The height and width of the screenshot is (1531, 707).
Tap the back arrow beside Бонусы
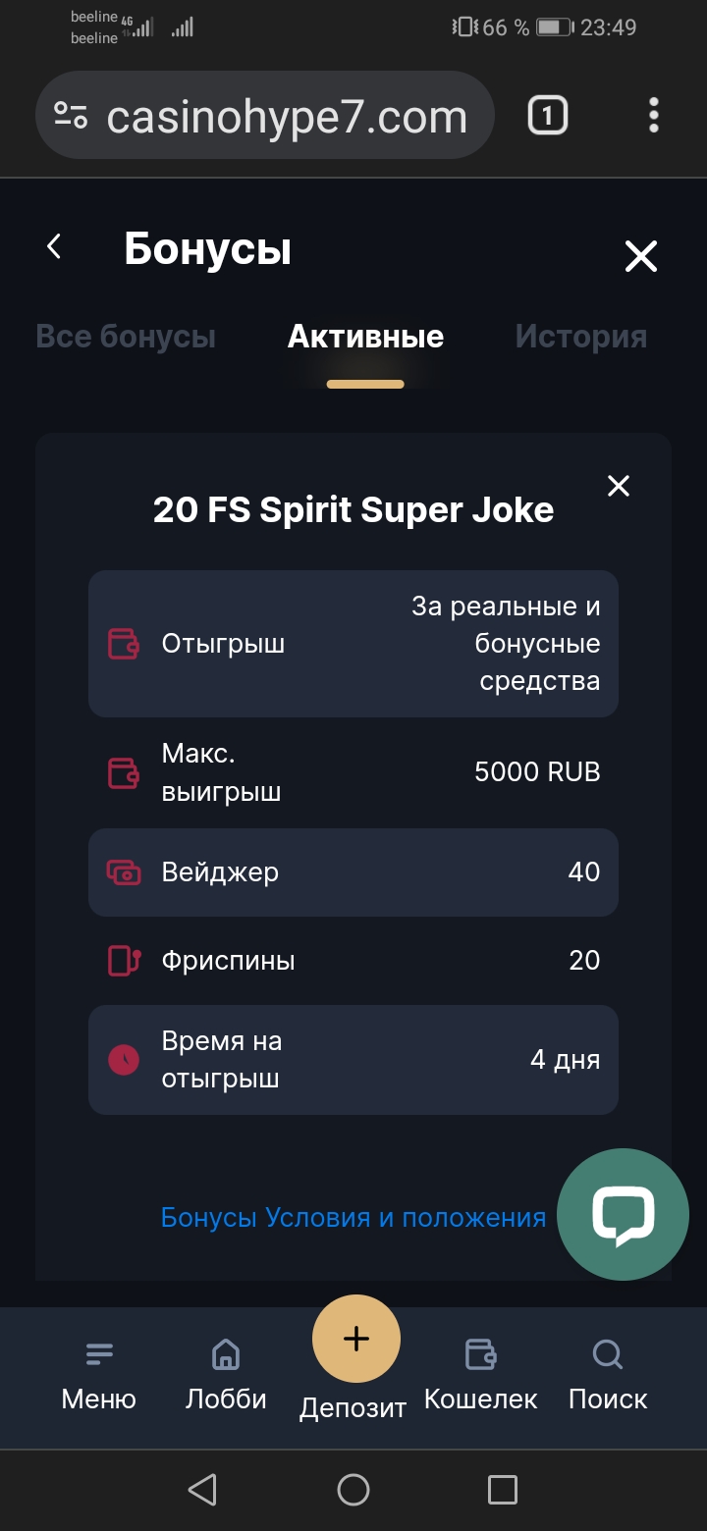55,247
